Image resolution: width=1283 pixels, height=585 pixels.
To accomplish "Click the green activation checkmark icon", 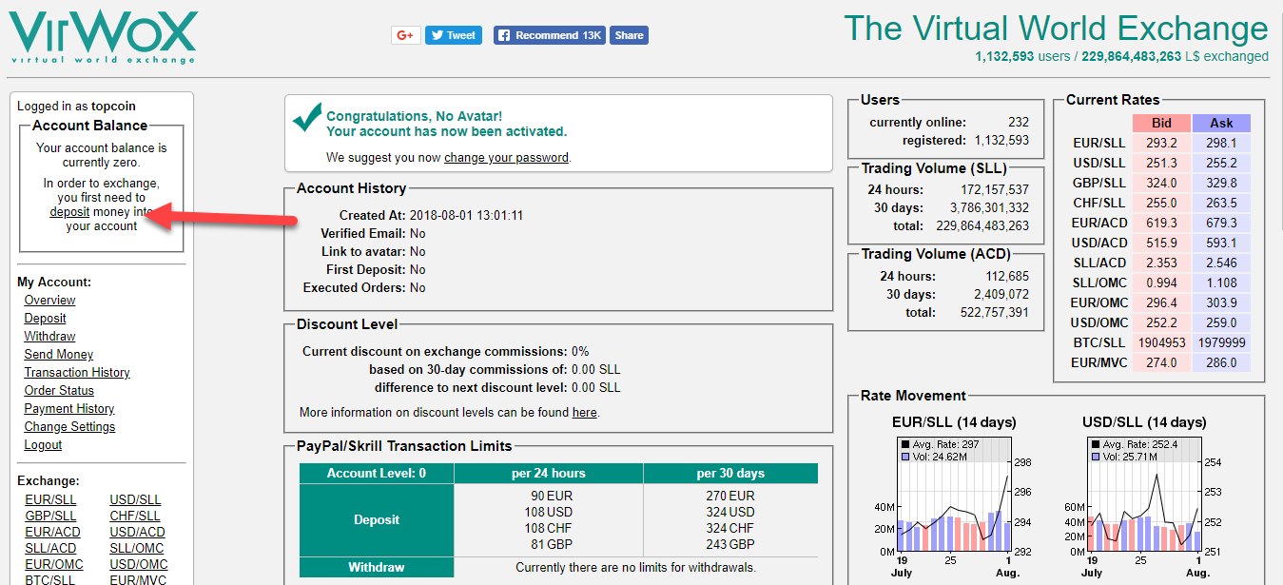I will coord(307,117).
